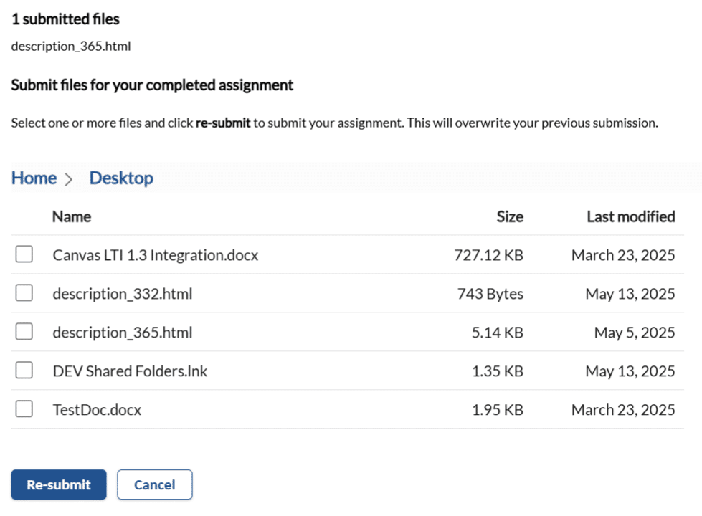Open the DEV Shared Folders.lnk row
This screenshot has width=702, height=516.
[130, 370]
